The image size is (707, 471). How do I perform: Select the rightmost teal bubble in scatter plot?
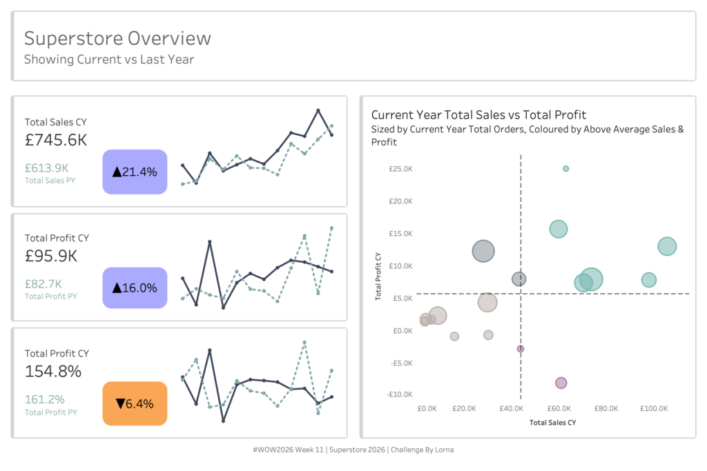(667, 246)
